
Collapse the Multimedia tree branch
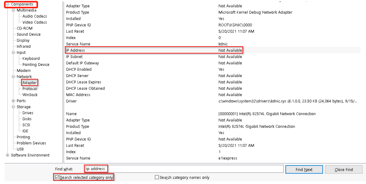pyautogui.click(x=13, y=10)
